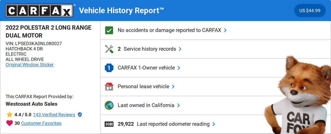
Task: Expand the personal lease vehicle chevron
Action: pos(173,87)
